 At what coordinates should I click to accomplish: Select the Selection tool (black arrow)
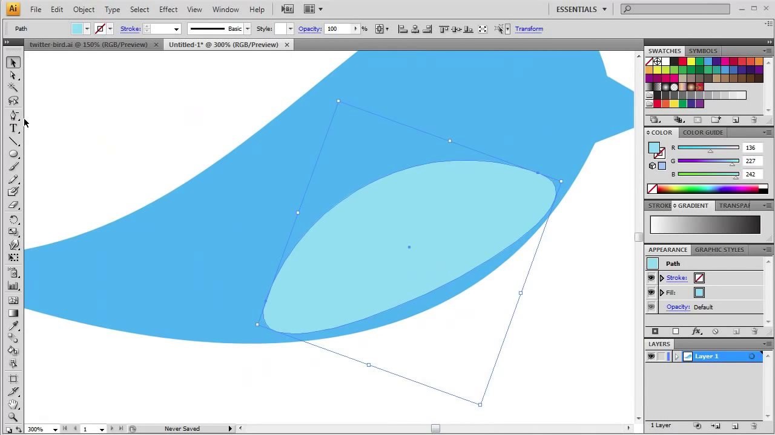[13, 63]
